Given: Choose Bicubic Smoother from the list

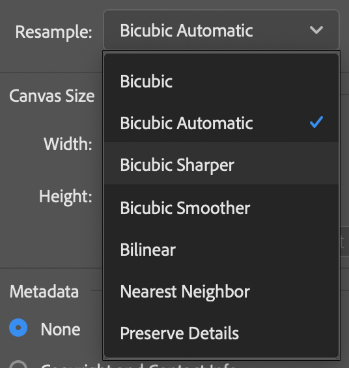Looking at the screenshot, I should pos(221,207).
